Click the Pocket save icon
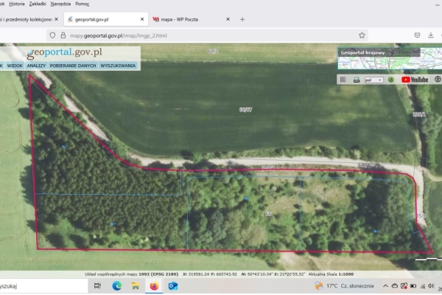442x295 pixels. [x=418, y=35]
